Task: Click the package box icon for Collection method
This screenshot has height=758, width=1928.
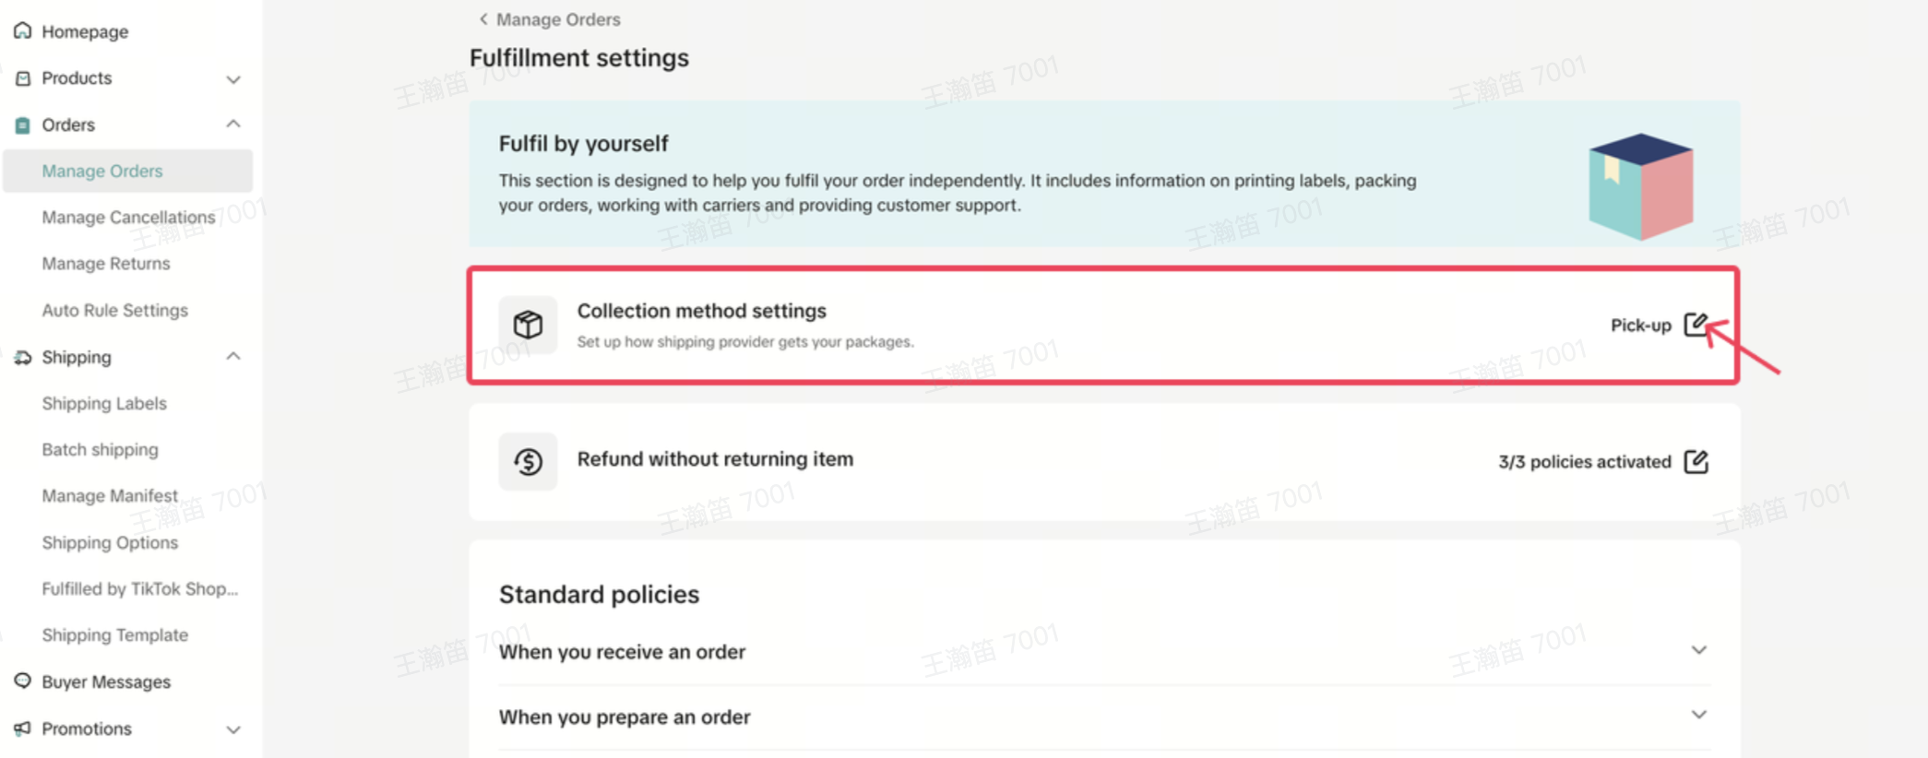Action: click(528, 325)
